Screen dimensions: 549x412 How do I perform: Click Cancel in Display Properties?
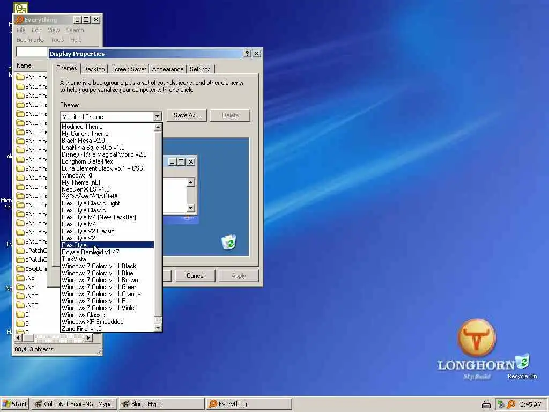[x=195, y=276]
